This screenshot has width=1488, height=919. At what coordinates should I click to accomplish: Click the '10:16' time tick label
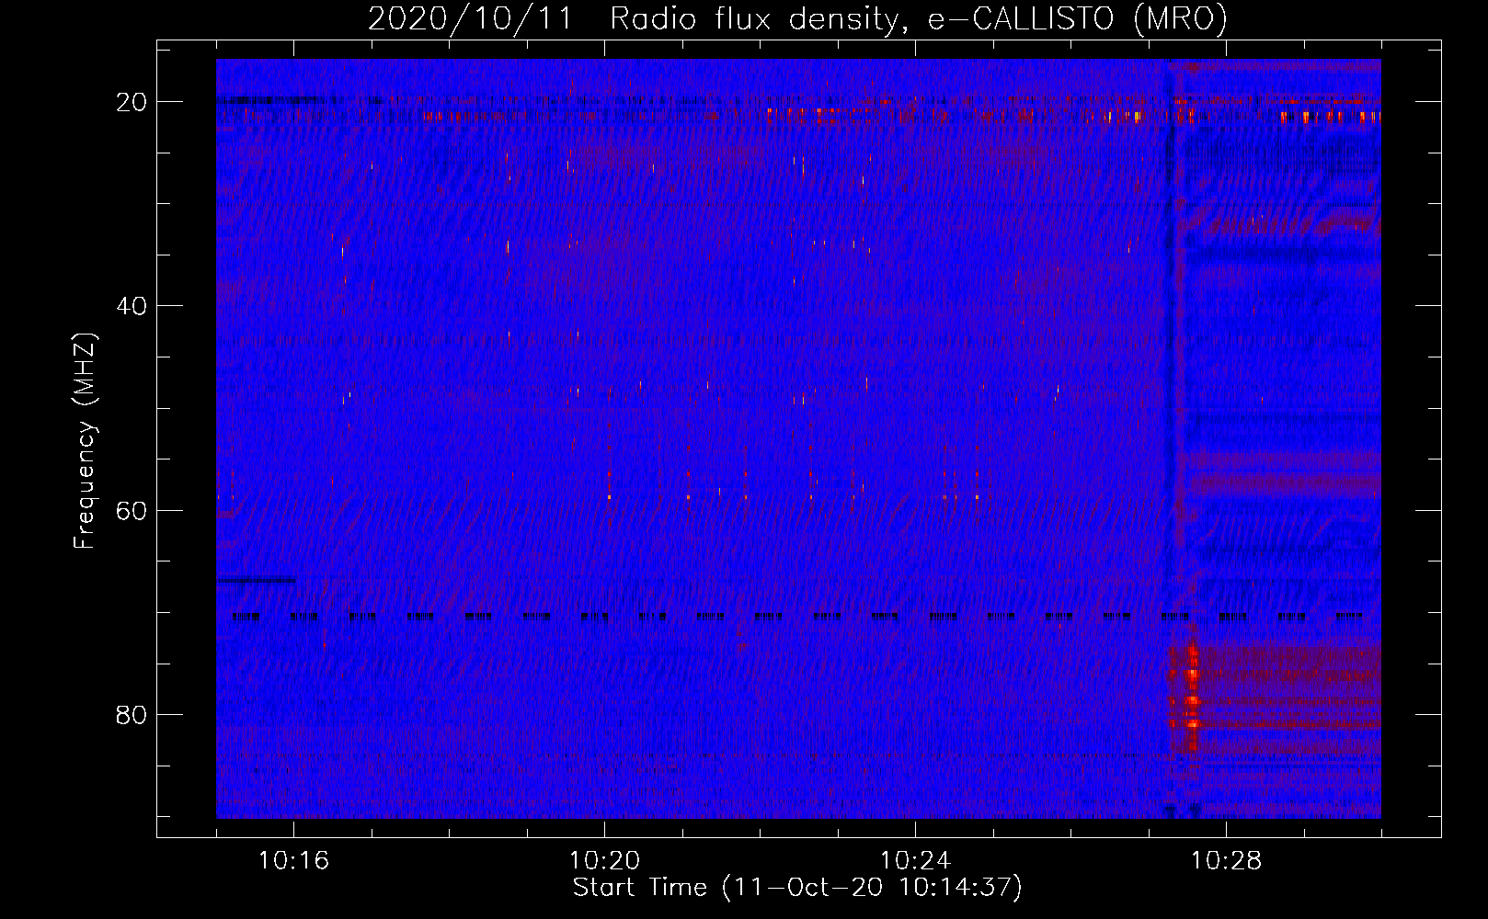click(293, 861)
